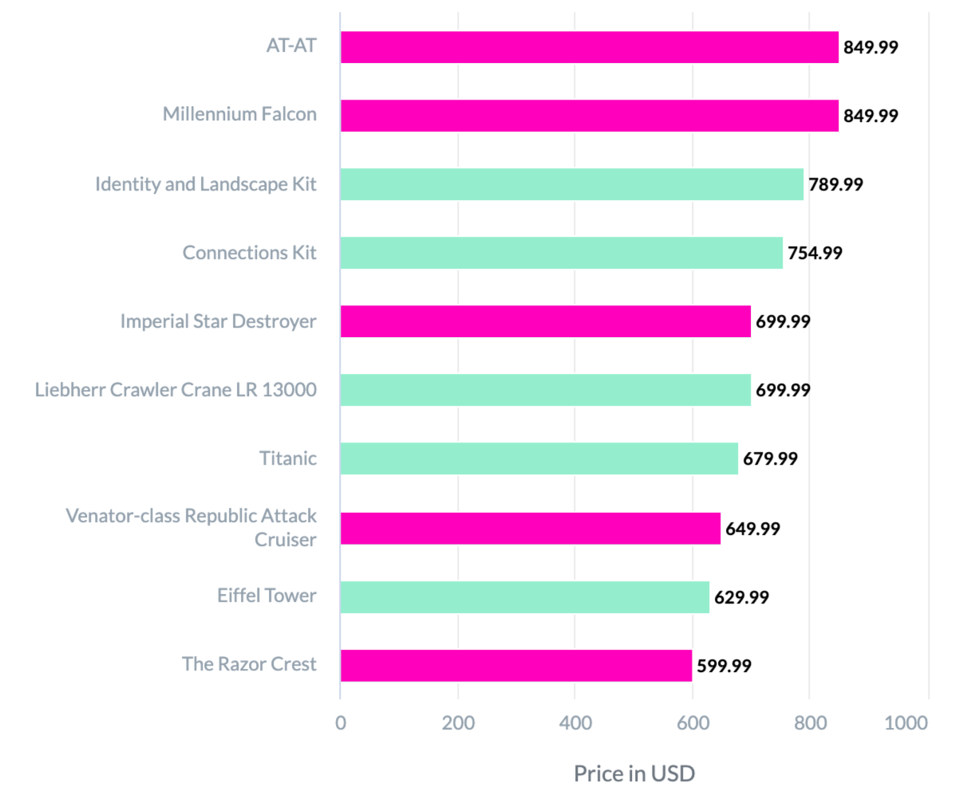The height and width of the screenshot is (802, 979).
Task: Click the pink AT-AT bar
Action: point(589,47)
